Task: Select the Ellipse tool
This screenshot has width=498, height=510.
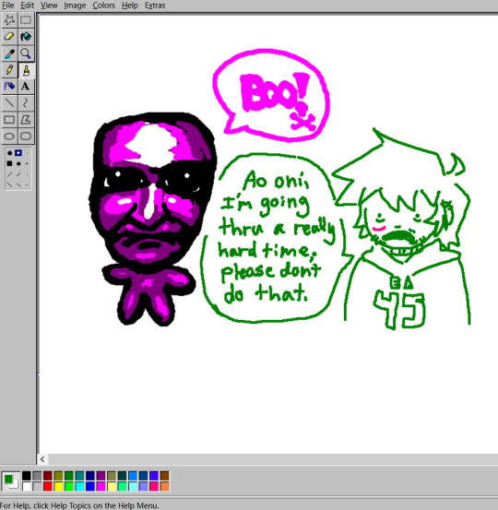Action: 9,136
